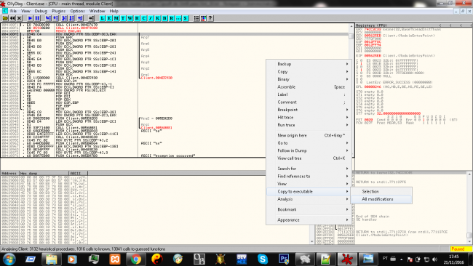The width and height of the screenshot is (473, 266).
Task: Open the Plugins menu
Action: [58, 11]
